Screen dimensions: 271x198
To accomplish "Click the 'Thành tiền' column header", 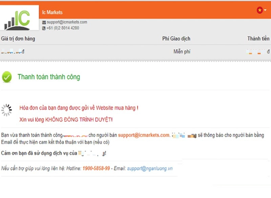I will 258,38.
